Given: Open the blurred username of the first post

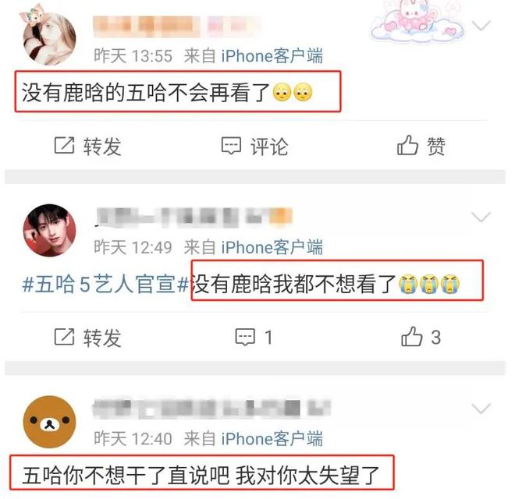Looking at the screenshot, I should pyautogui.click(x=176, y=26).
